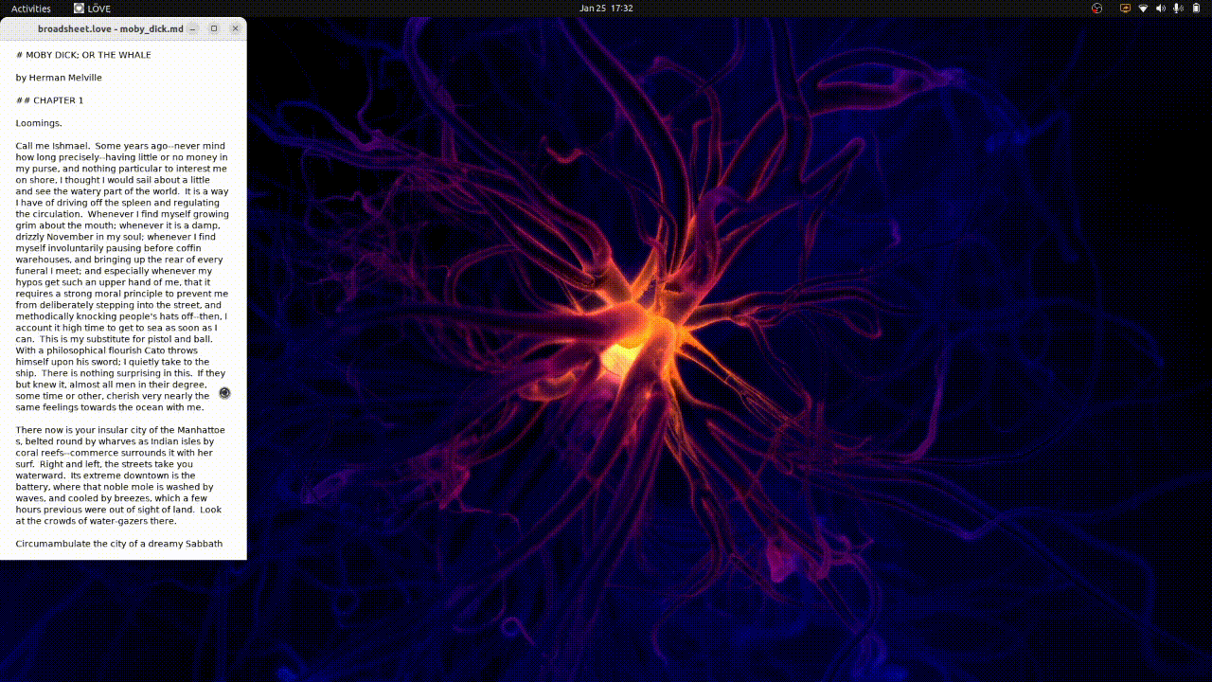Click the title bar text 'broadsheet.love - moby_dick.md'
This screenshot has height=682, width=1212.
[x=111, y=29]
